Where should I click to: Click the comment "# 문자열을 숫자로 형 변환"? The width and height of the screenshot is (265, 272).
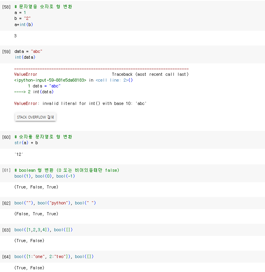point(43,7)
